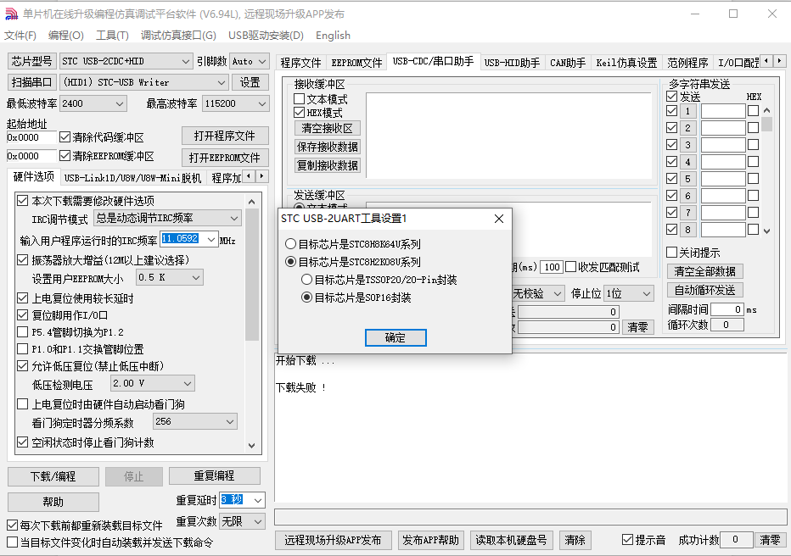Click 清空接收区 button
The height and width of the screenshot is (556, 791).
click(327, 129)
